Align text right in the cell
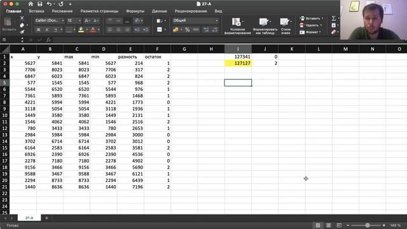Screen dimensions: 407x229 [x=127, y=30]
